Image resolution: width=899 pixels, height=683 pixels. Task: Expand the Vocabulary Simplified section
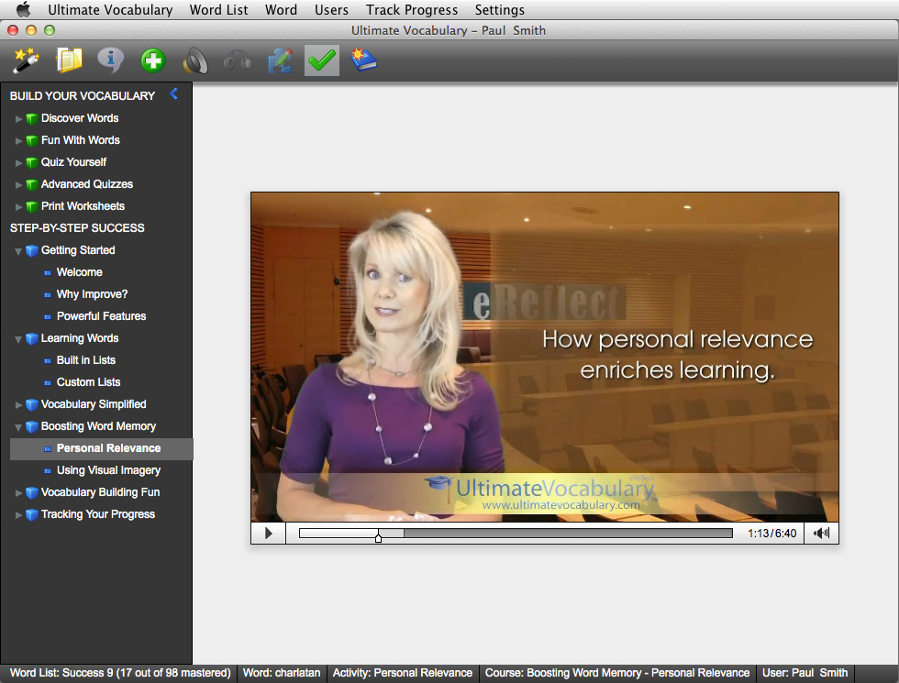click(x=19, y=404)
